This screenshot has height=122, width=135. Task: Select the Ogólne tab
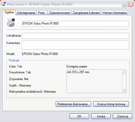[9, 12]
